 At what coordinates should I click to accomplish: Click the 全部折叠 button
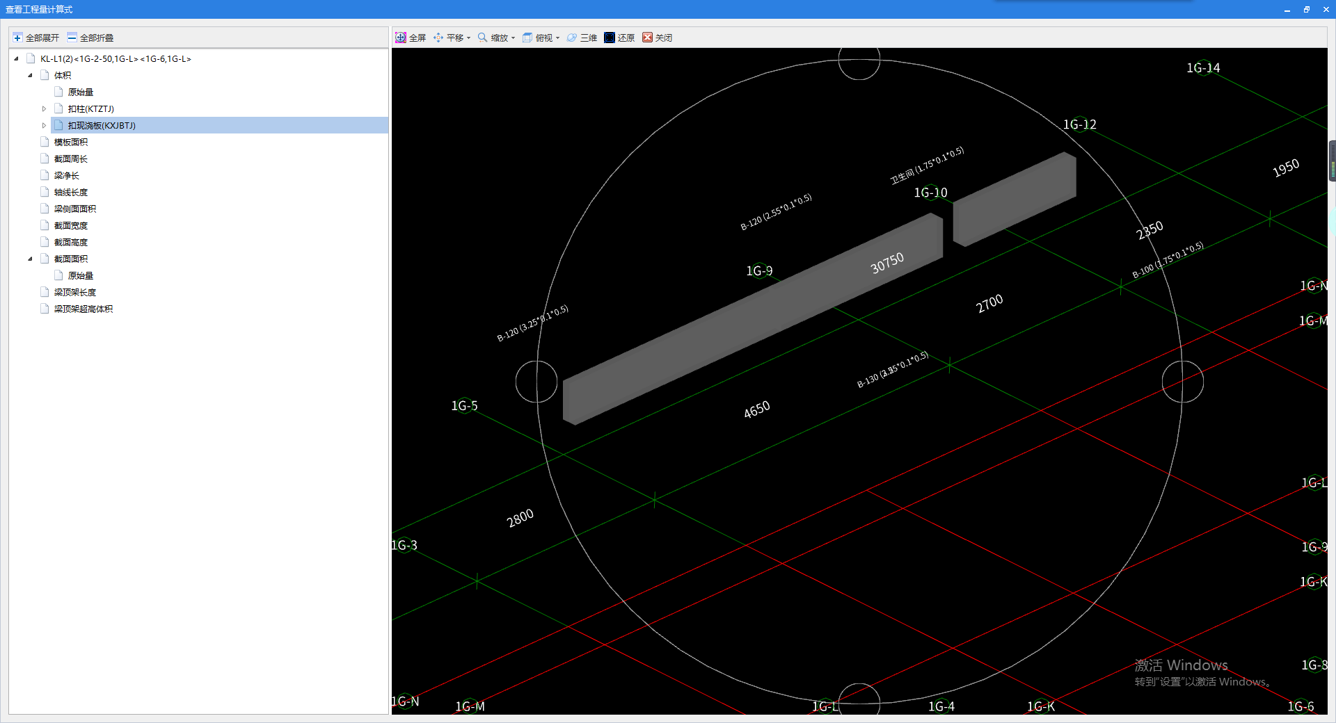[90, 38]
